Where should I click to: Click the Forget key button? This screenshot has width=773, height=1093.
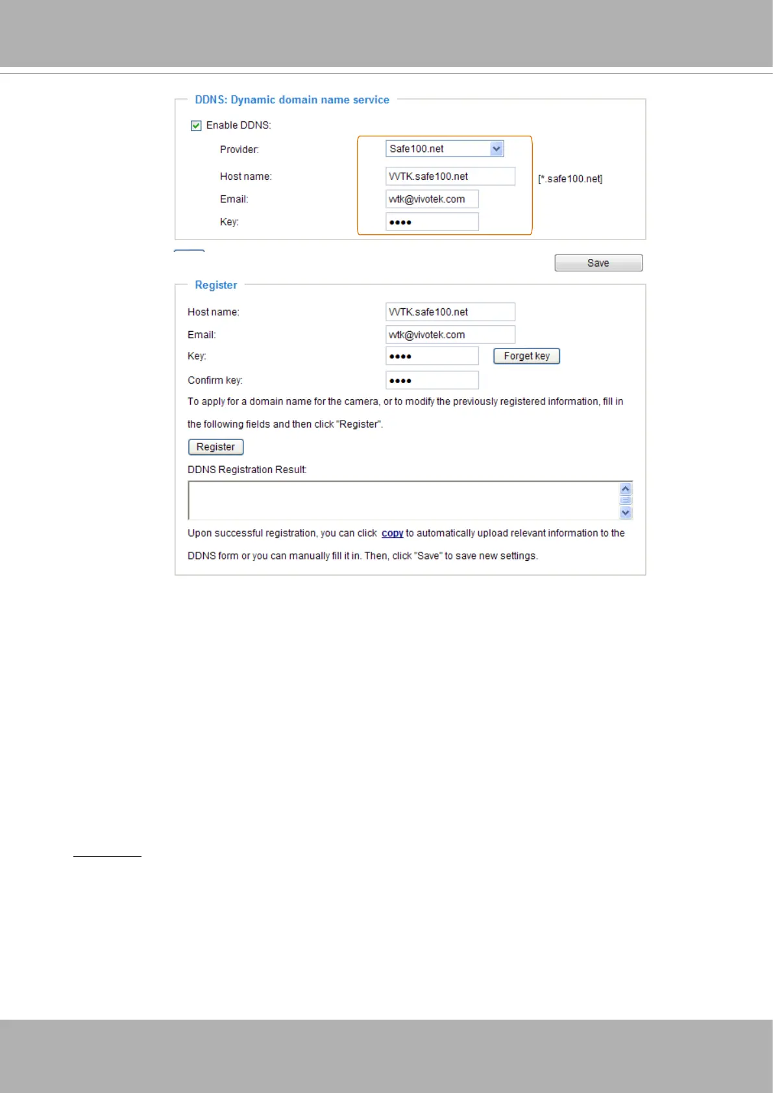coord(526,356)
